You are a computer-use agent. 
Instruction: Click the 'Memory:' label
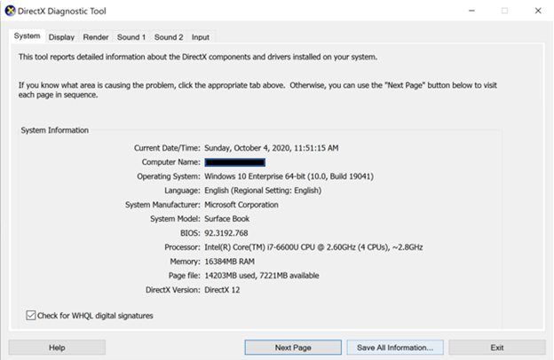186,262
